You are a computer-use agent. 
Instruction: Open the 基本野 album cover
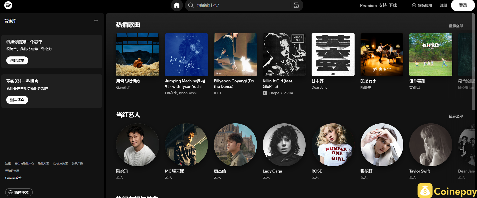click(333, 55)
